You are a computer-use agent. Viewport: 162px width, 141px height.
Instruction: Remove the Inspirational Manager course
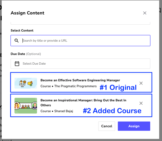pyautogui.click(x=141, y=103)
